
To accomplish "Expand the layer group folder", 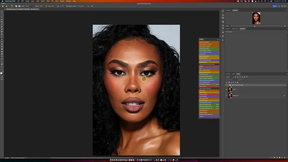I will point(229,85).
